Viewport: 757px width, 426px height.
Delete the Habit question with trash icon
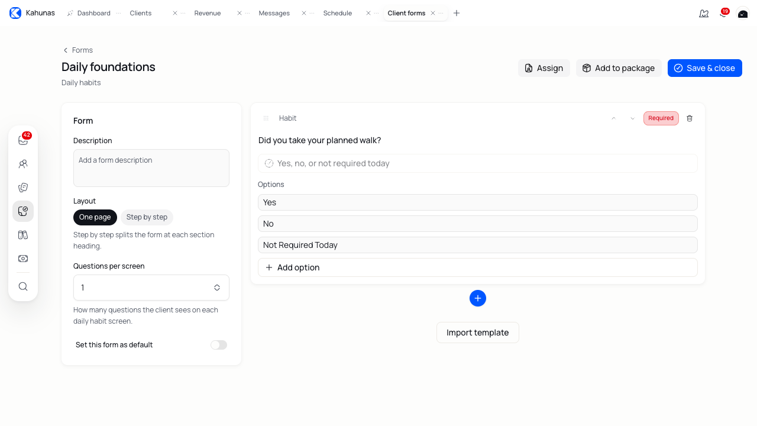click(690, 118)
